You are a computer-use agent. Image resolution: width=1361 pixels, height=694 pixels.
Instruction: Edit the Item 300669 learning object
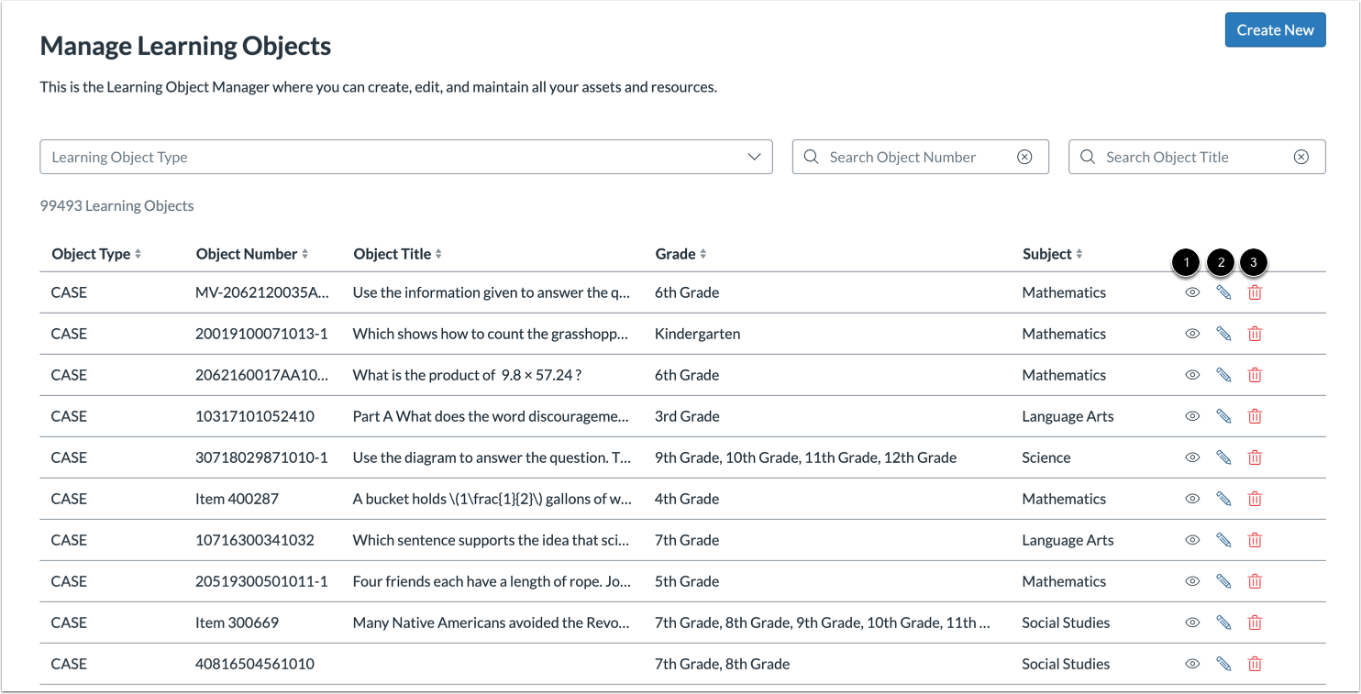tap(1223, 622)
